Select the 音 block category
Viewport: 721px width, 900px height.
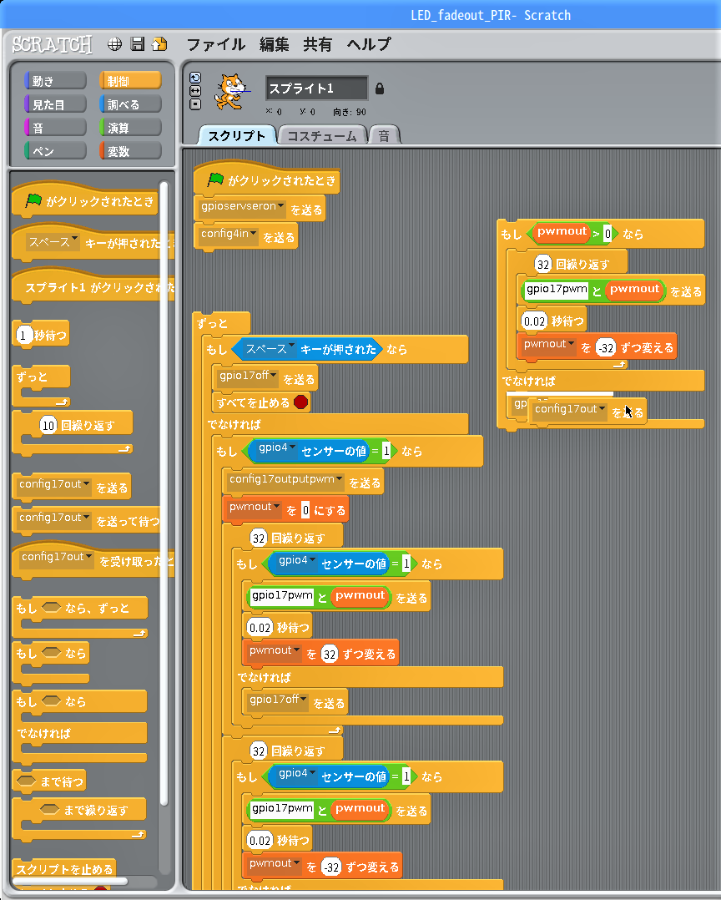[55, 128]
